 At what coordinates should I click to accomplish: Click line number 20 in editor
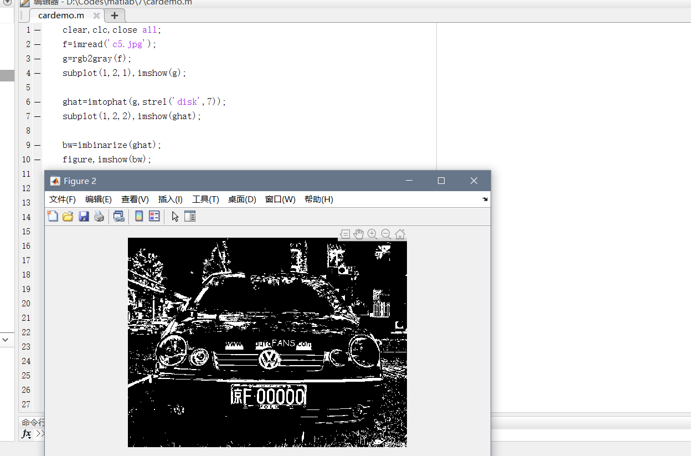(26, 304)
